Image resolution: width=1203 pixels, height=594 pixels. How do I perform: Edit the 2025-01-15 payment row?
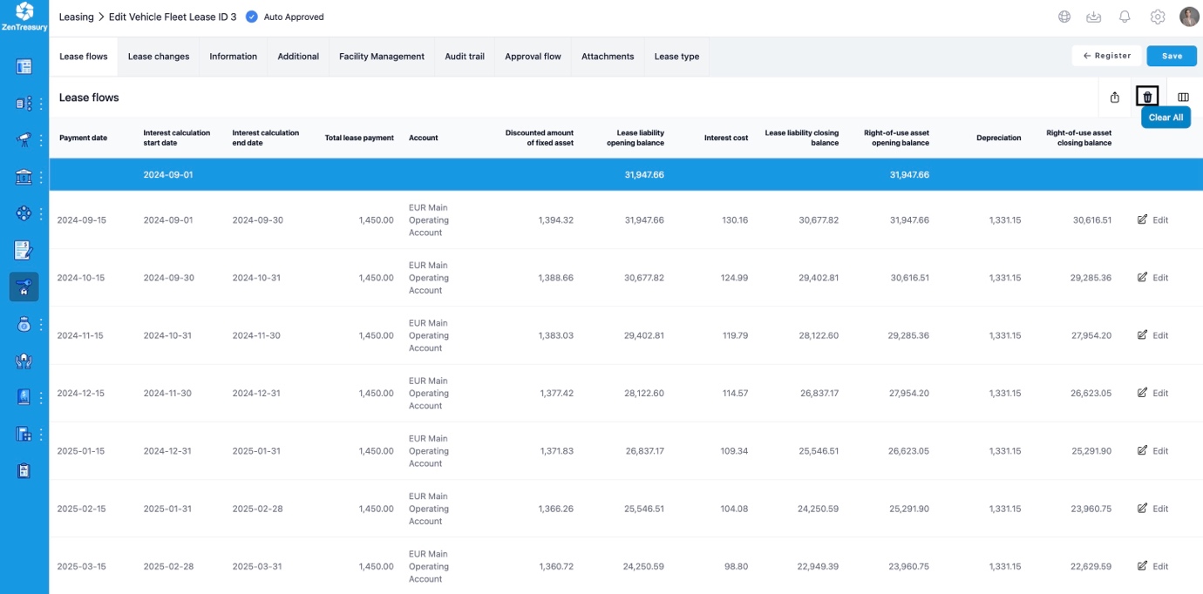[1152, 450]
